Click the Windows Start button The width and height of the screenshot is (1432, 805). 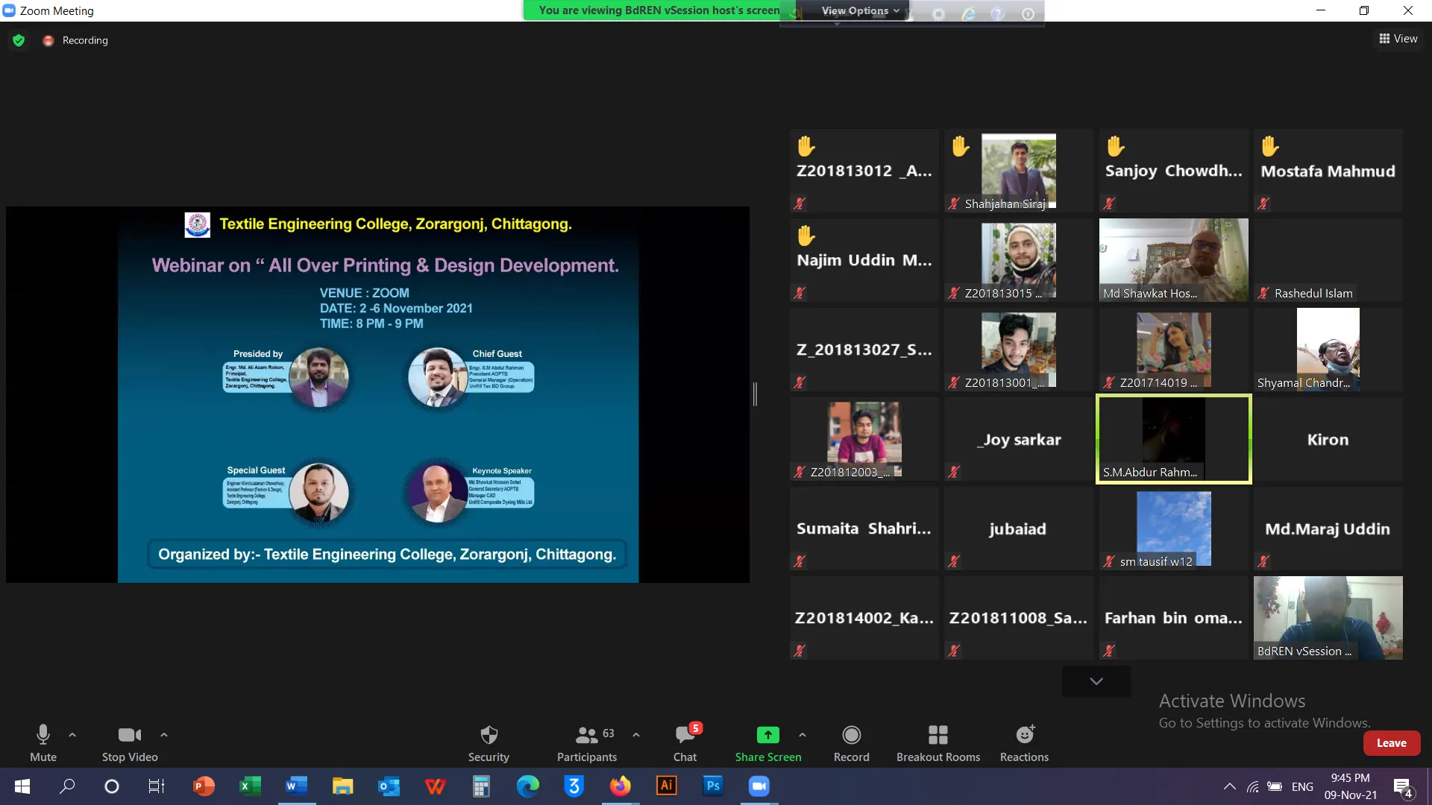point(22,786)
